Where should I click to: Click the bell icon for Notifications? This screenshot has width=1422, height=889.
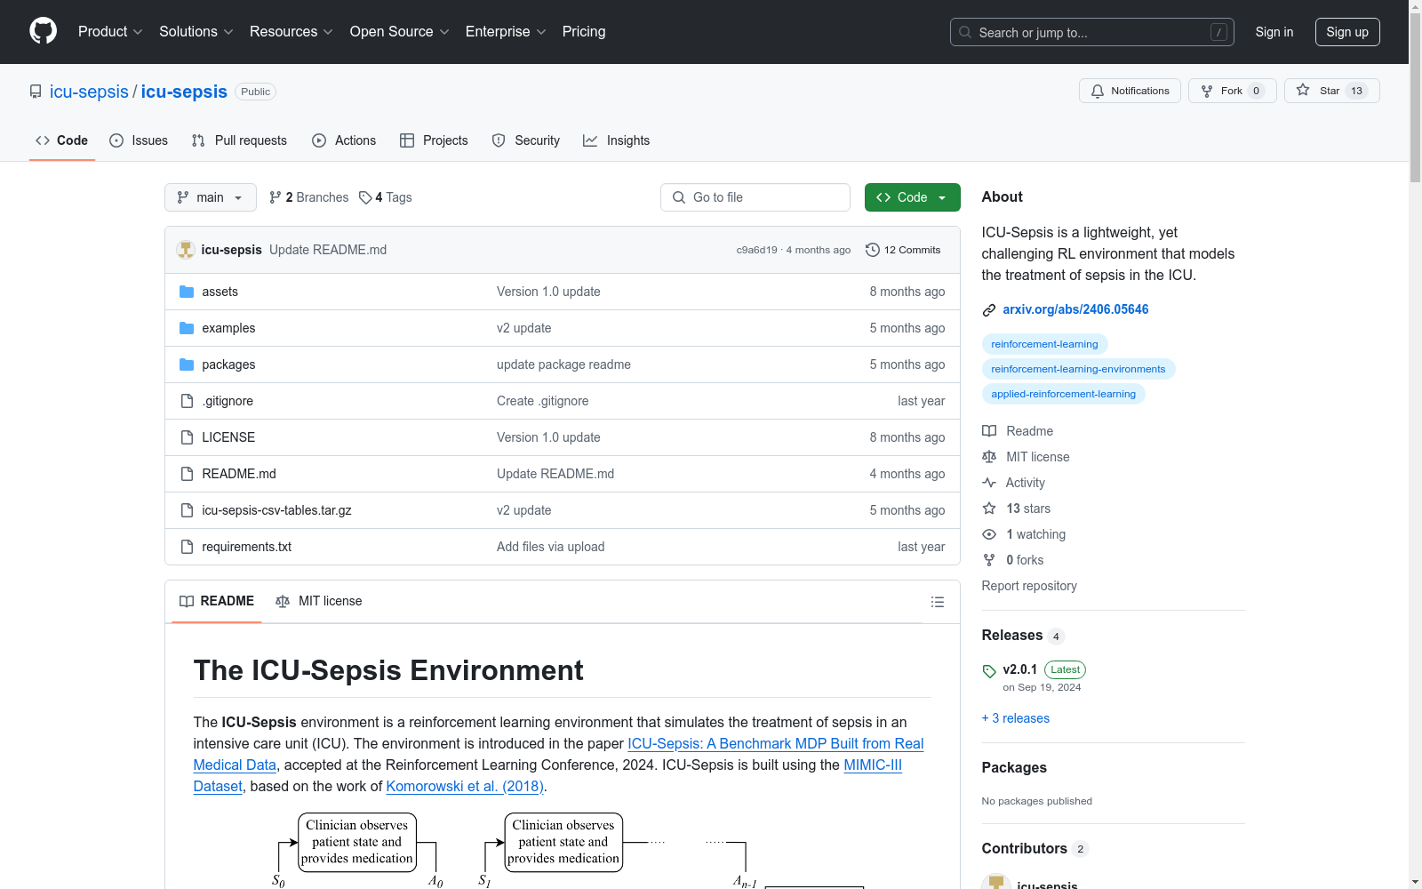(x=1098, y=91)
